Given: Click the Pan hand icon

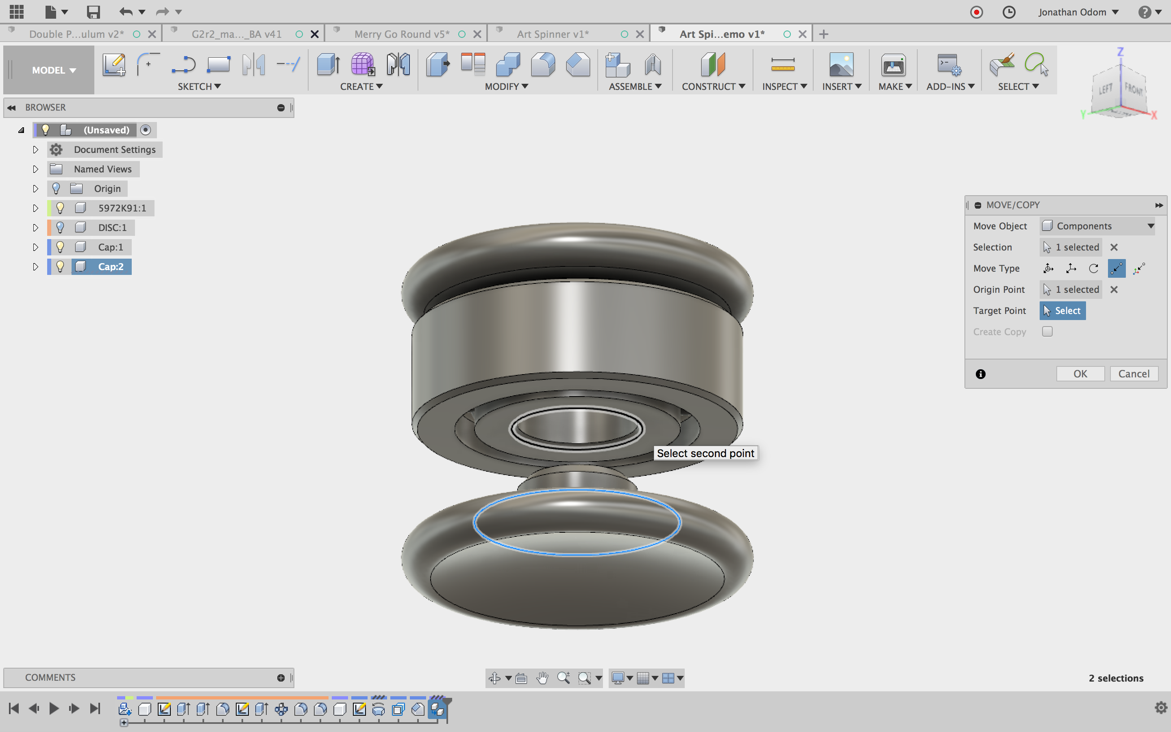Looking at the screenshot, I should [542, 678].
